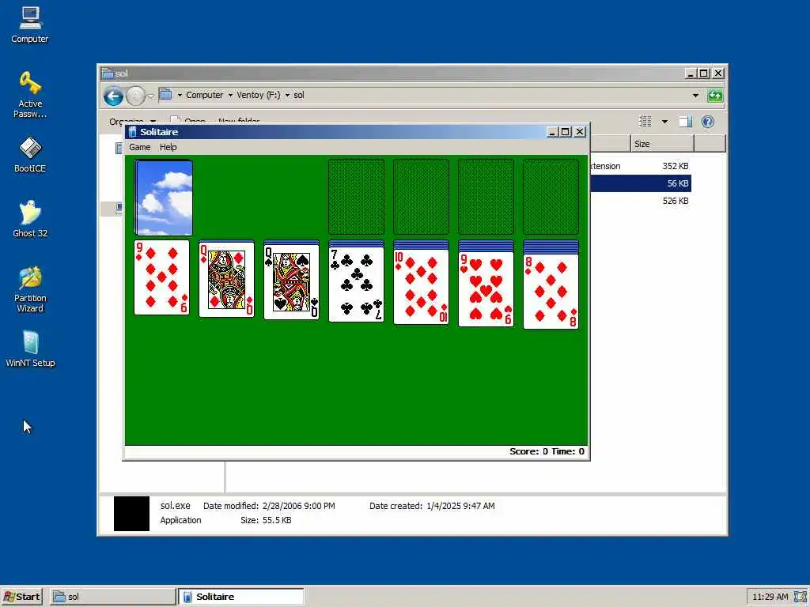Select the 526 KB file row
810x607 pixels.
tap(641, 201)
